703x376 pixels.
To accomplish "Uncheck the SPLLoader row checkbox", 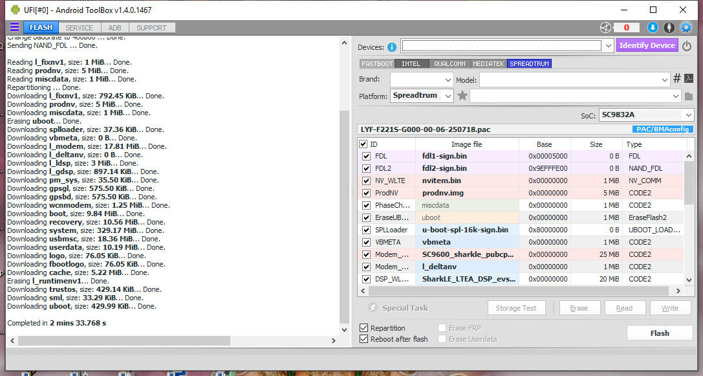I will (366, 230).
